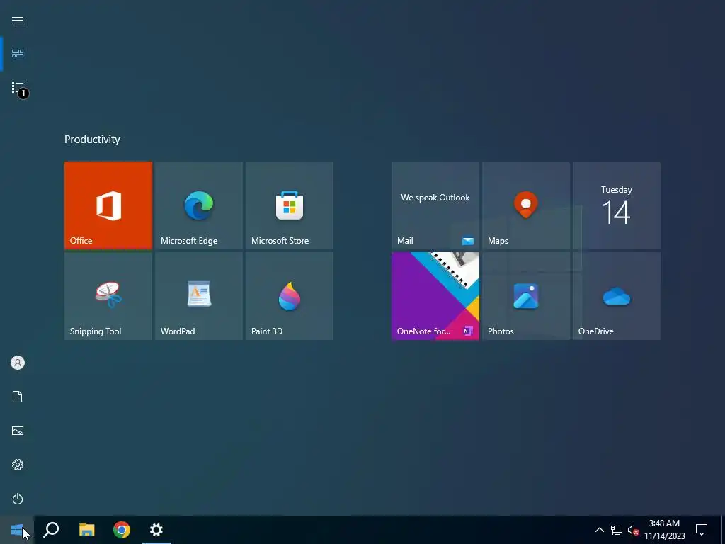This screenshot has height=544, width=725.
Task: Open the OneNote tile
Action: click(x=435, y=296)
